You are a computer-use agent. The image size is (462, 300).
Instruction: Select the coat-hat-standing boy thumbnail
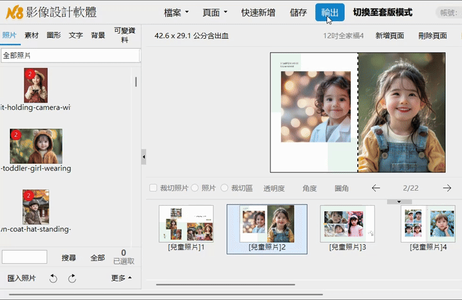coord(36,207)
